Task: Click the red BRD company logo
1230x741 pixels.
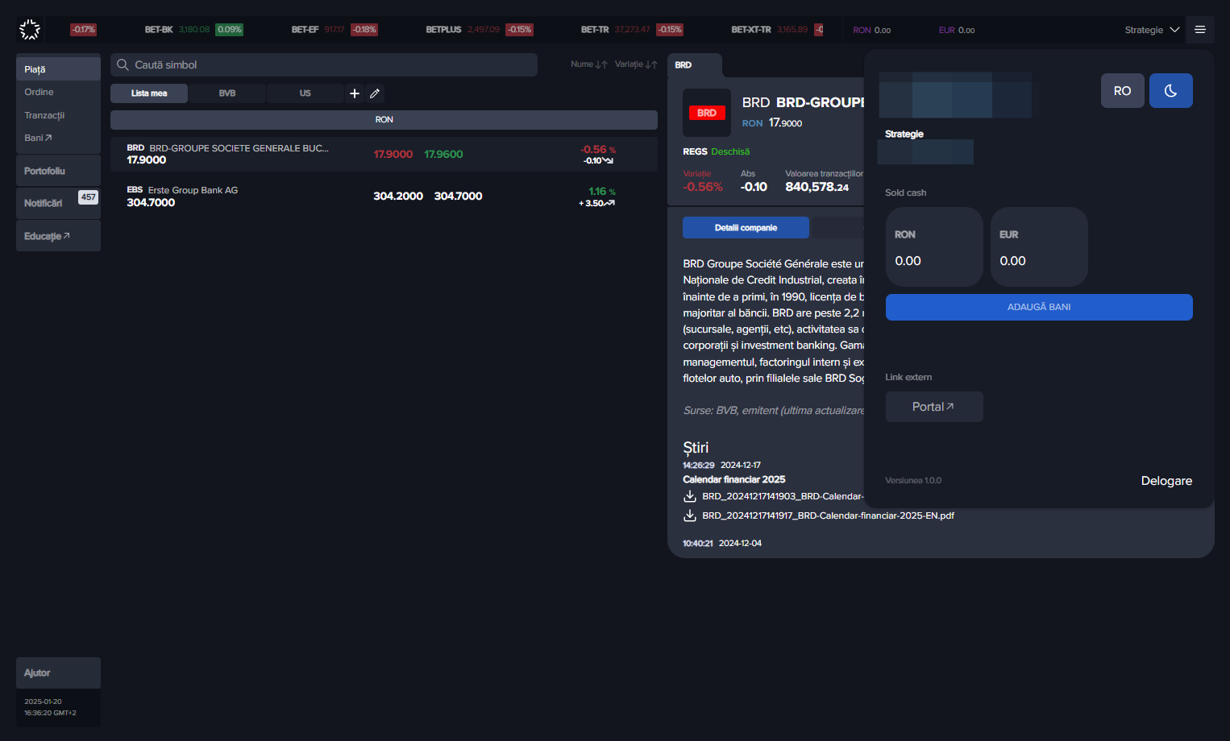Action: pyautogui.click(x=707, y=113)
